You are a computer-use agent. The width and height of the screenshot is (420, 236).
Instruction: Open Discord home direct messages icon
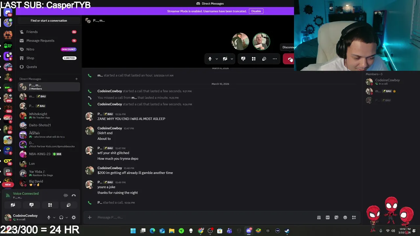click(8, 13)
